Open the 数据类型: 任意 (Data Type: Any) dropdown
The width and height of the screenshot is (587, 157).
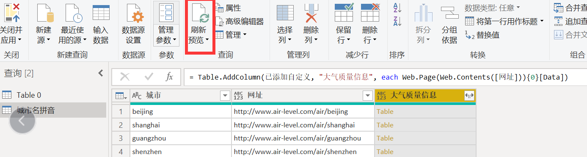493,8
